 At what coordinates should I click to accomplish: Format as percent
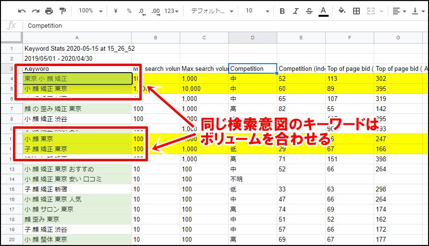[129, 11]
